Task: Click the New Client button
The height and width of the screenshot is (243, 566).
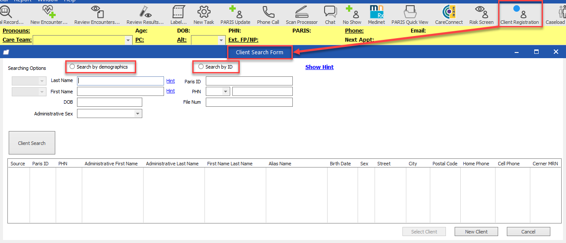Action: (x=476, y=232)
